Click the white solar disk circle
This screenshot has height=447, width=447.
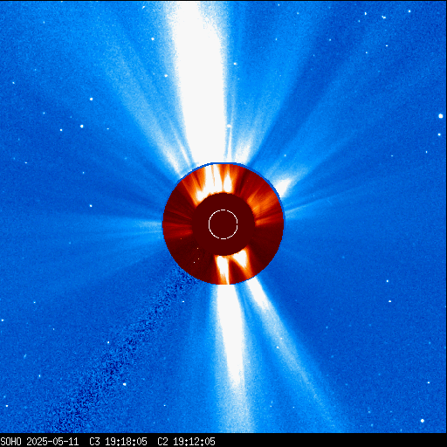(x=223, y=224)
